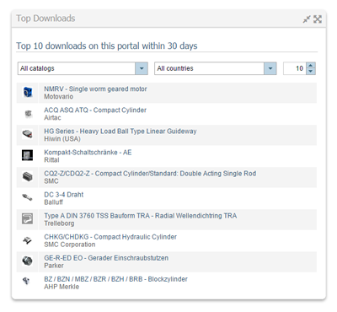
Task: Increase download count with up arrow
Action: 310,65
